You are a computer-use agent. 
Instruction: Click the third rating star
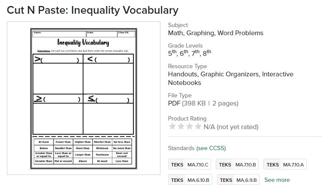[x=190, y=127]
